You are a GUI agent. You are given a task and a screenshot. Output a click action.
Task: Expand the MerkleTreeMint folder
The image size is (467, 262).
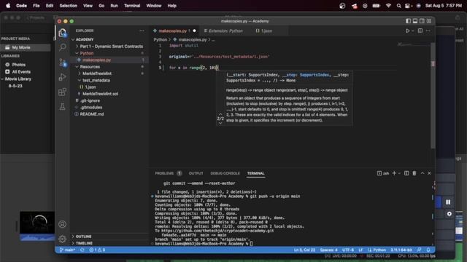[97, 74]
